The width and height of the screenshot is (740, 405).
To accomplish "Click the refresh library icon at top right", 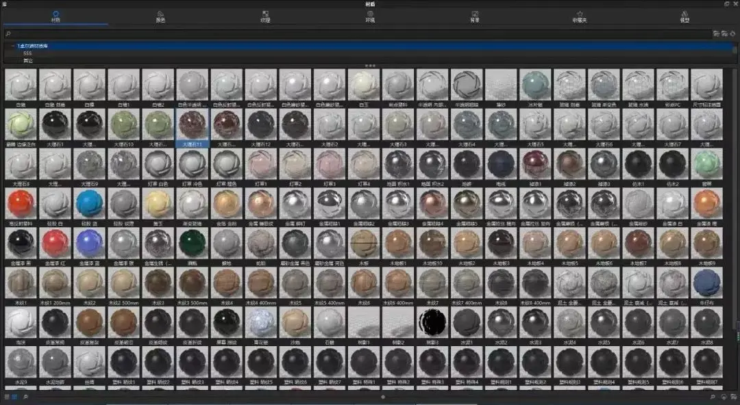I will 733,34.
